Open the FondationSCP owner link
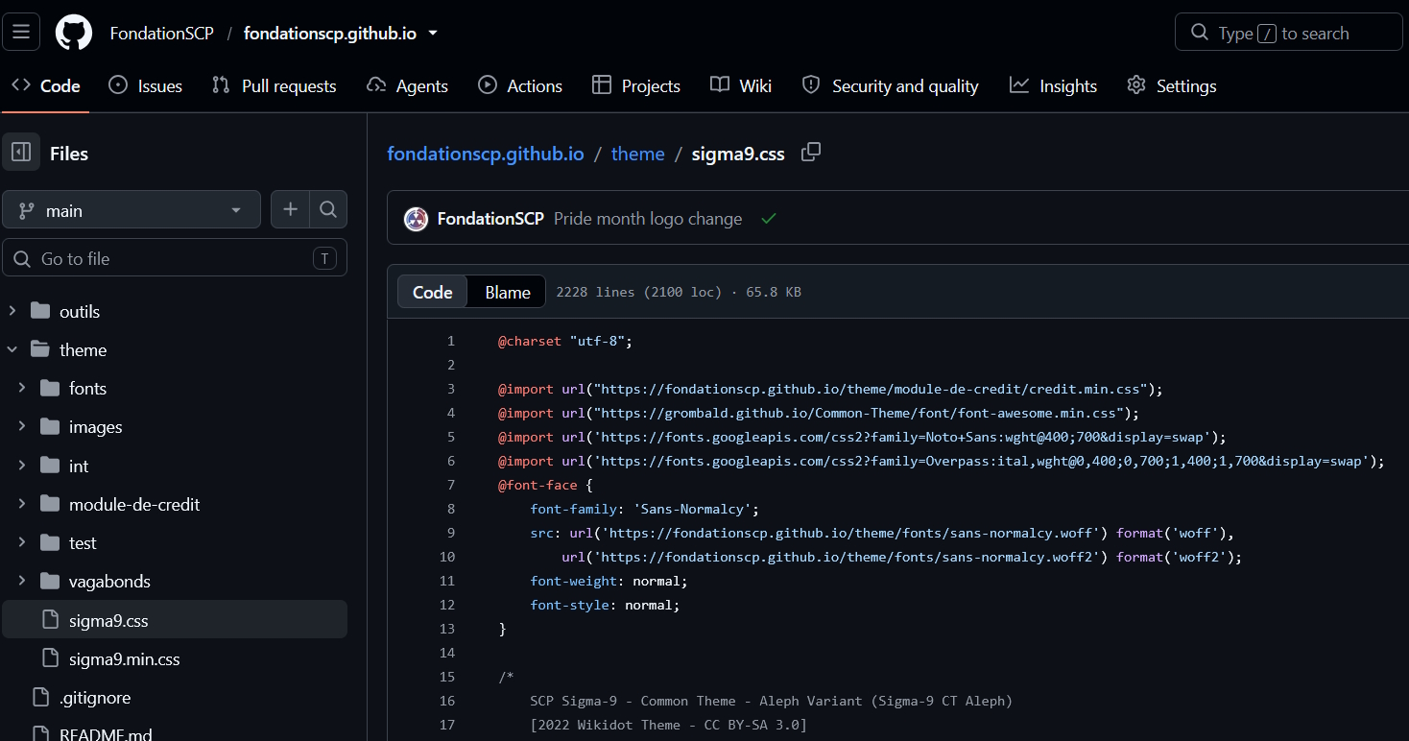This screenshot has width=1409, height=741. point(161,34)
